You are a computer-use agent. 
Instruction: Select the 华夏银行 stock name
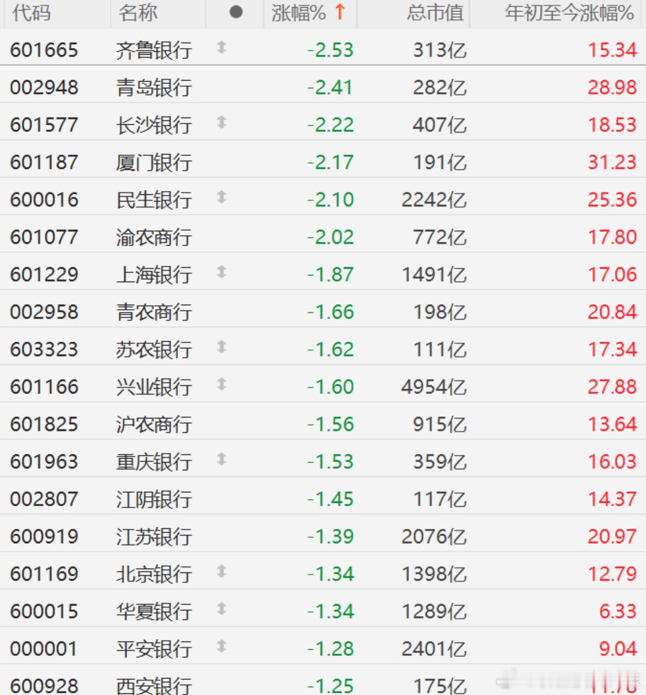click(154, 612)
